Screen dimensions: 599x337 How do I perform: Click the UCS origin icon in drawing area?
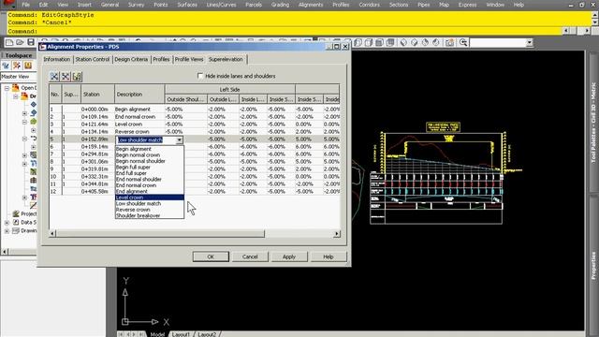click(125, 322)
